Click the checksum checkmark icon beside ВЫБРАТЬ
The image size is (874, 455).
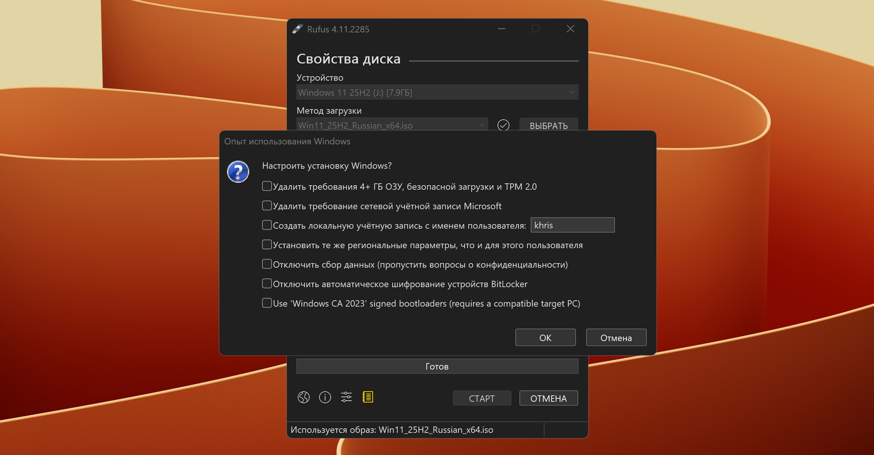[503, 125]
